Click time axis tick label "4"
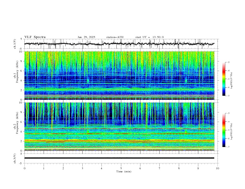Viewport: 245px width, 189px height. (101, 168)
